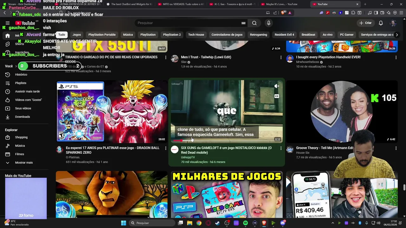Open SIX GUNS da GAMELOFT video title
Viewport: 406px width, 228px height.
[226, 150]
